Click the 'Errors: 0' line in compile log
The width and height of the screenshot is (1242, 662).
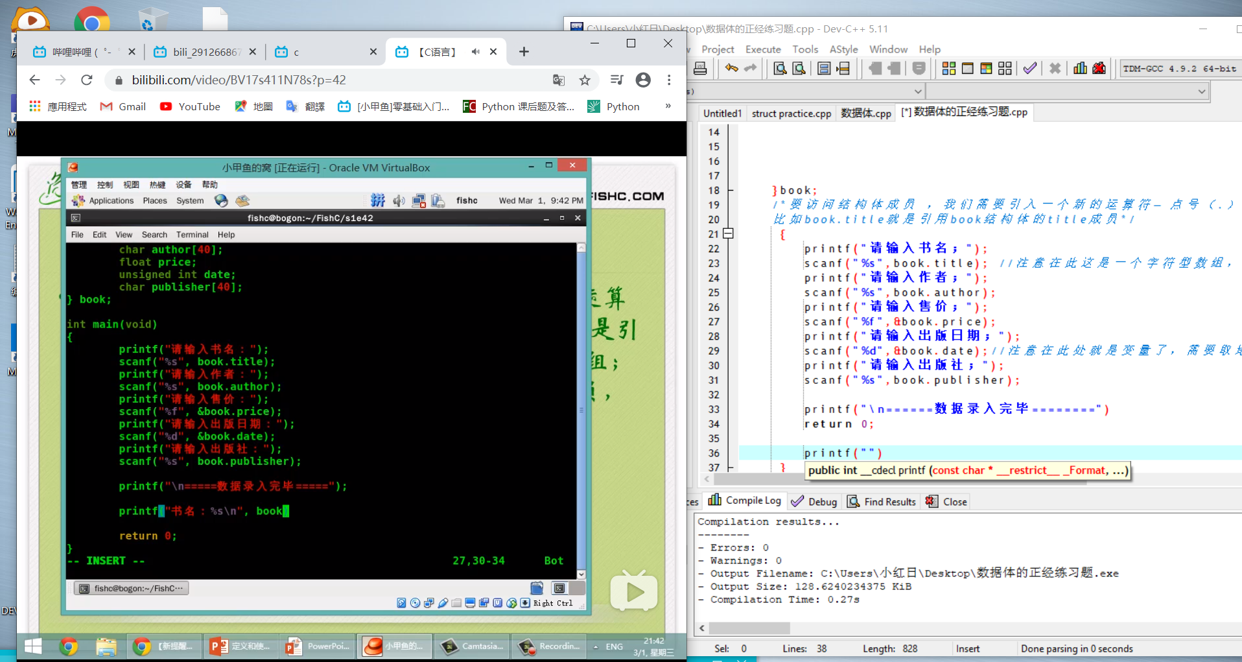[733, 547]
